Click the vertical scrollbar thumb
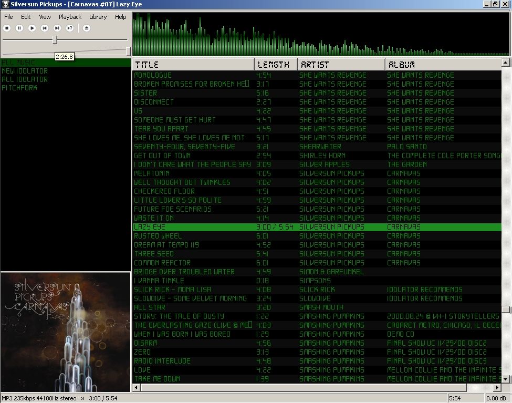 506,309
